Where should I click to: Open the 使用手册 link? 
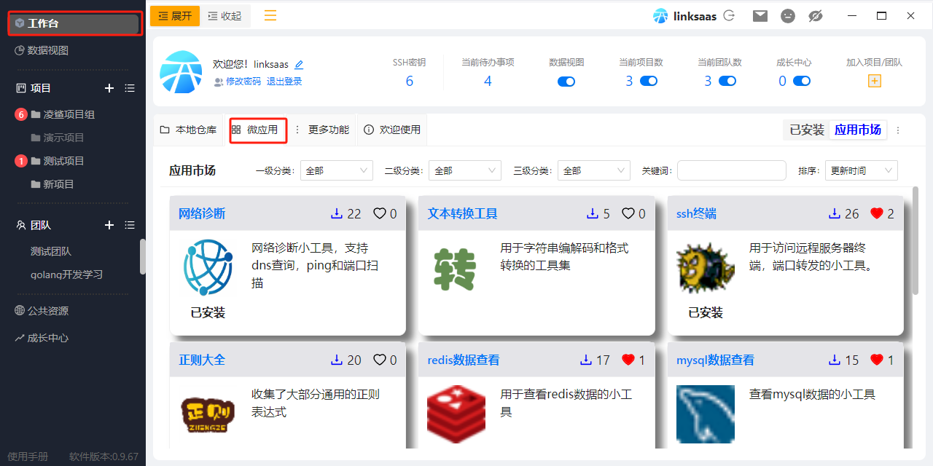tap(28, 457)
